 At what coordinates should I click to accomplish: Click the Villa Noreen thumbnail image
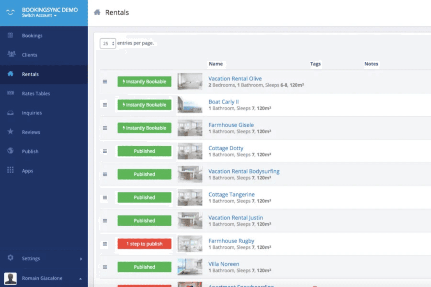(190, 267)
